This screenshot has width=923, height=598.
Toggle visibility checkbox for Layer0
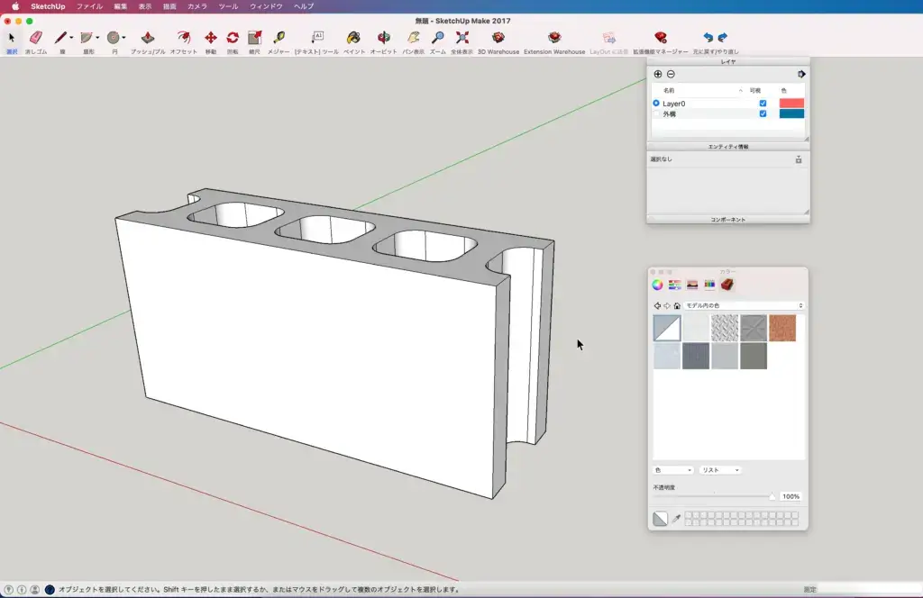pyautogui.click(x=763, y=104)
